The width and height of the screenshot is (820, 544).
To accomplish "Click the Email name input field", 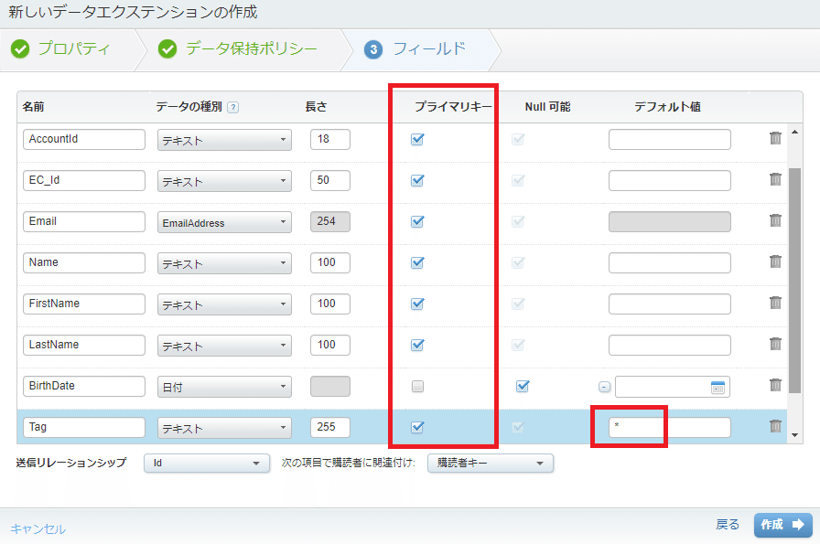I will pos(83,221).
